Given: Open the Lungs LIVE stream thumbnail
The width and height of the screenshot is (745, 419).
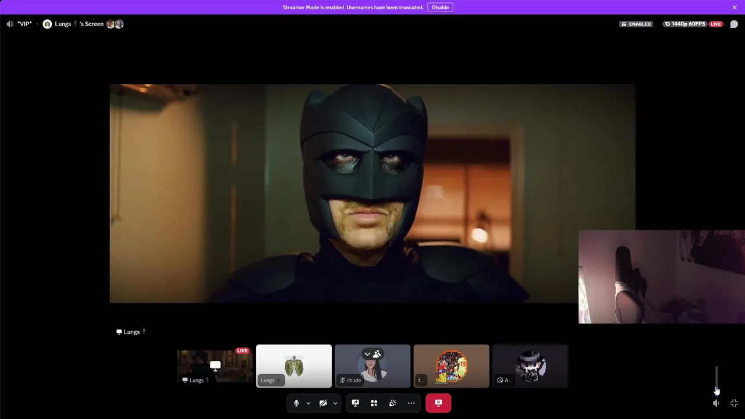Looking at the screenshot, I should click(215, 366).
